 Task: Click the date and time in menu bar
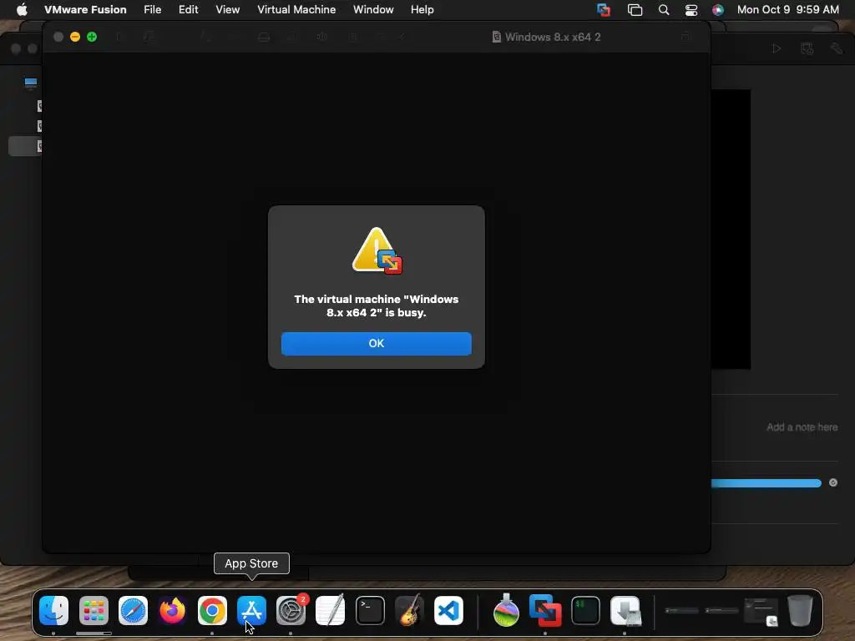click(788, 9)
